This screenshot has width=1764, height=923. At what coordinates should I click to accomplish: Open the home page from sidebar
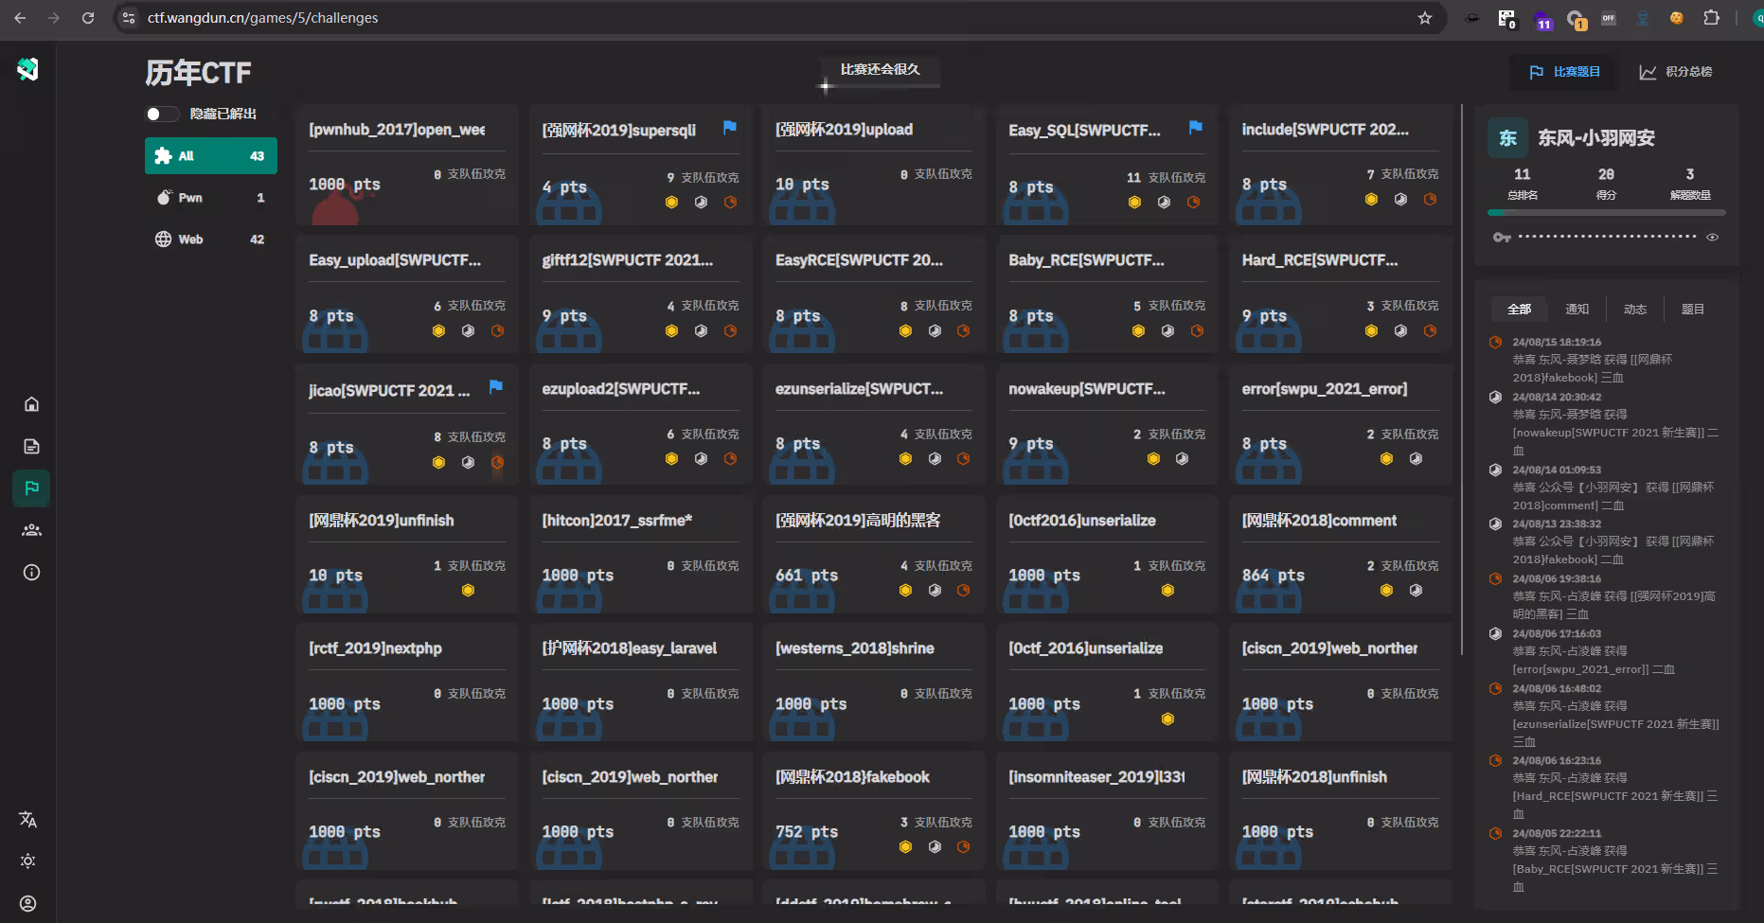point(31,404)
